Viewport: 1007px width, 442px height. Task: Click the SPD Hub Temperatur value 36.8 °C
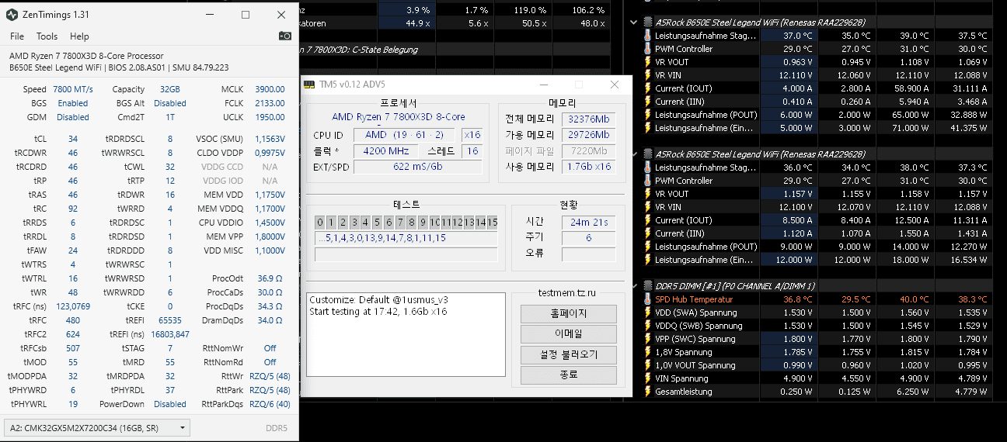coord(796,299)
